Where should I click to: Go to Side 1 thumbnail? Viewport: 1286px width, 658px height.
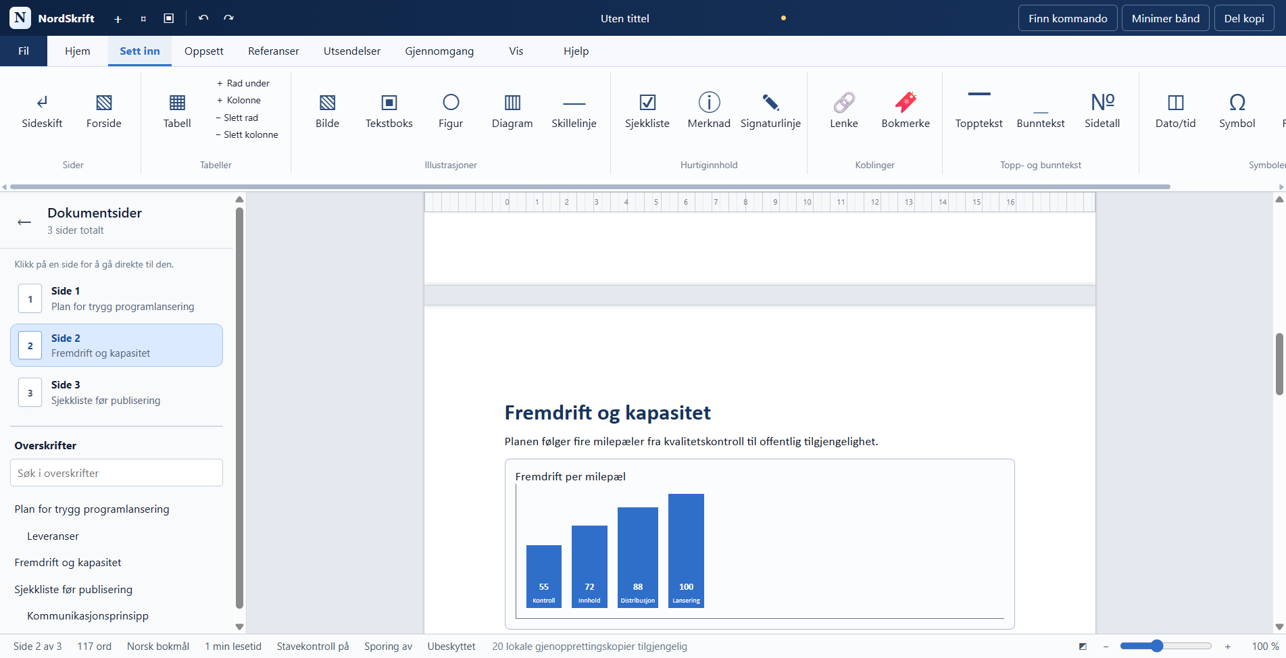point(116,299)
